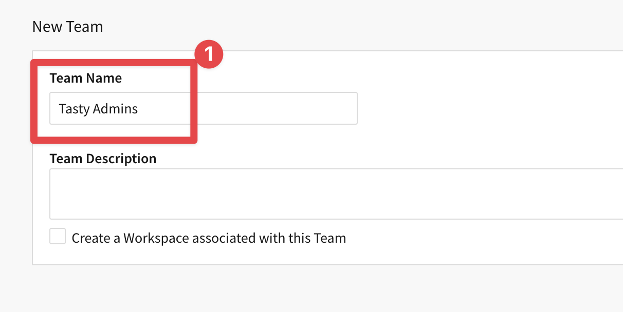This screenshot has height=312, width=623.
Task: Click the "Team Name" field label
Action: click(86, 79)
